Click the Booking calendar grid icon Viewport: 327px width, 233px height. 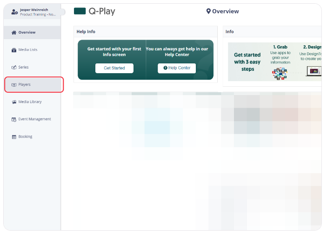(x=14, y=137)
